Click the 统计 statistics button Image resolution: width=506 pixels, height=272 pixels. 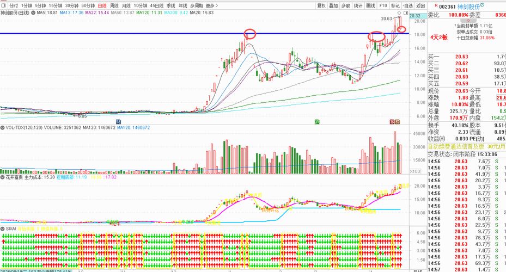pyautogui.click(x=358, y=6)
